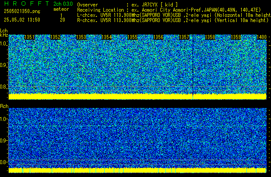Click the 1359 time marker
The image size is (271, 177).
[x=236, y=37]
